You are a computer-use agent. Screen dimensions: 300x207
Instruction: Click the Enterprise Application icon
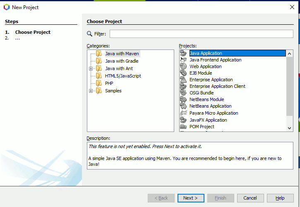click(x=183, y=80)
